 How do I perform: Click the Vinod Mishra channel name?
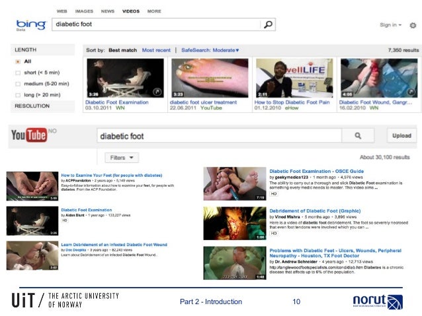tap(287, 217)
